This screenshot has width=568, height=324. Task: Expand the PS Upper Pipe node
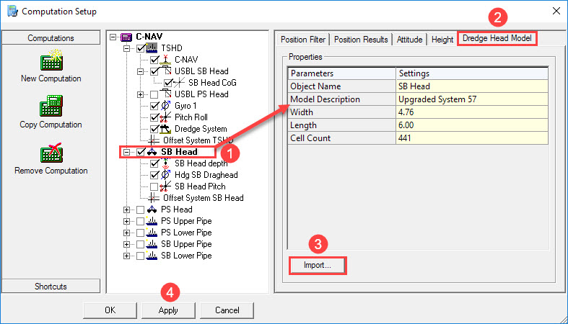tap(126, 222)
